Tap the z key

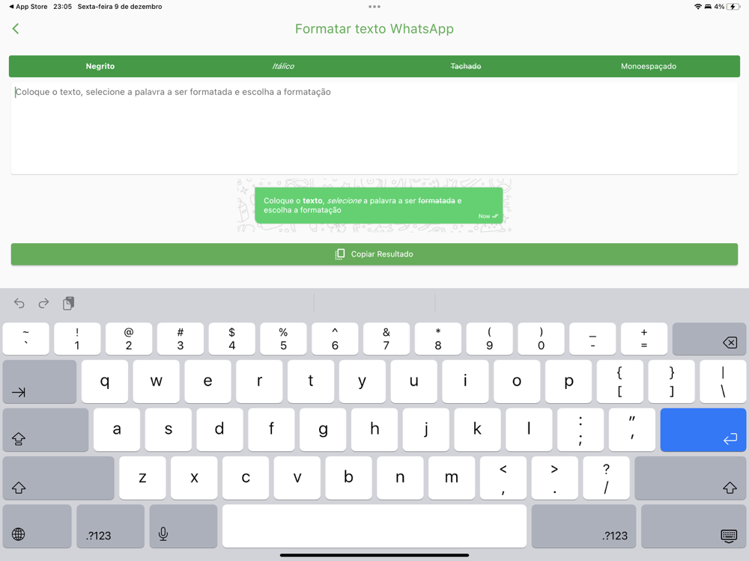[142, 478]
